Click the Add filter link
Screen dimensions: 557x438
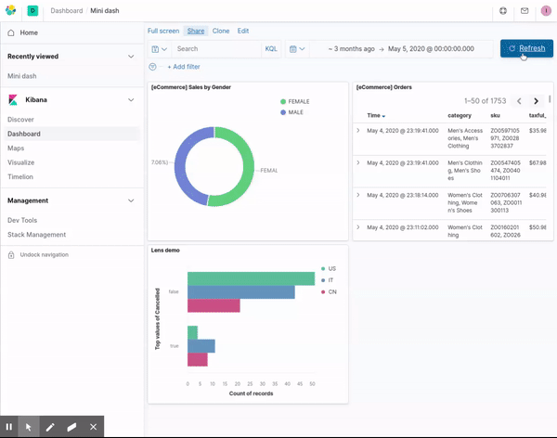[184, 67]
